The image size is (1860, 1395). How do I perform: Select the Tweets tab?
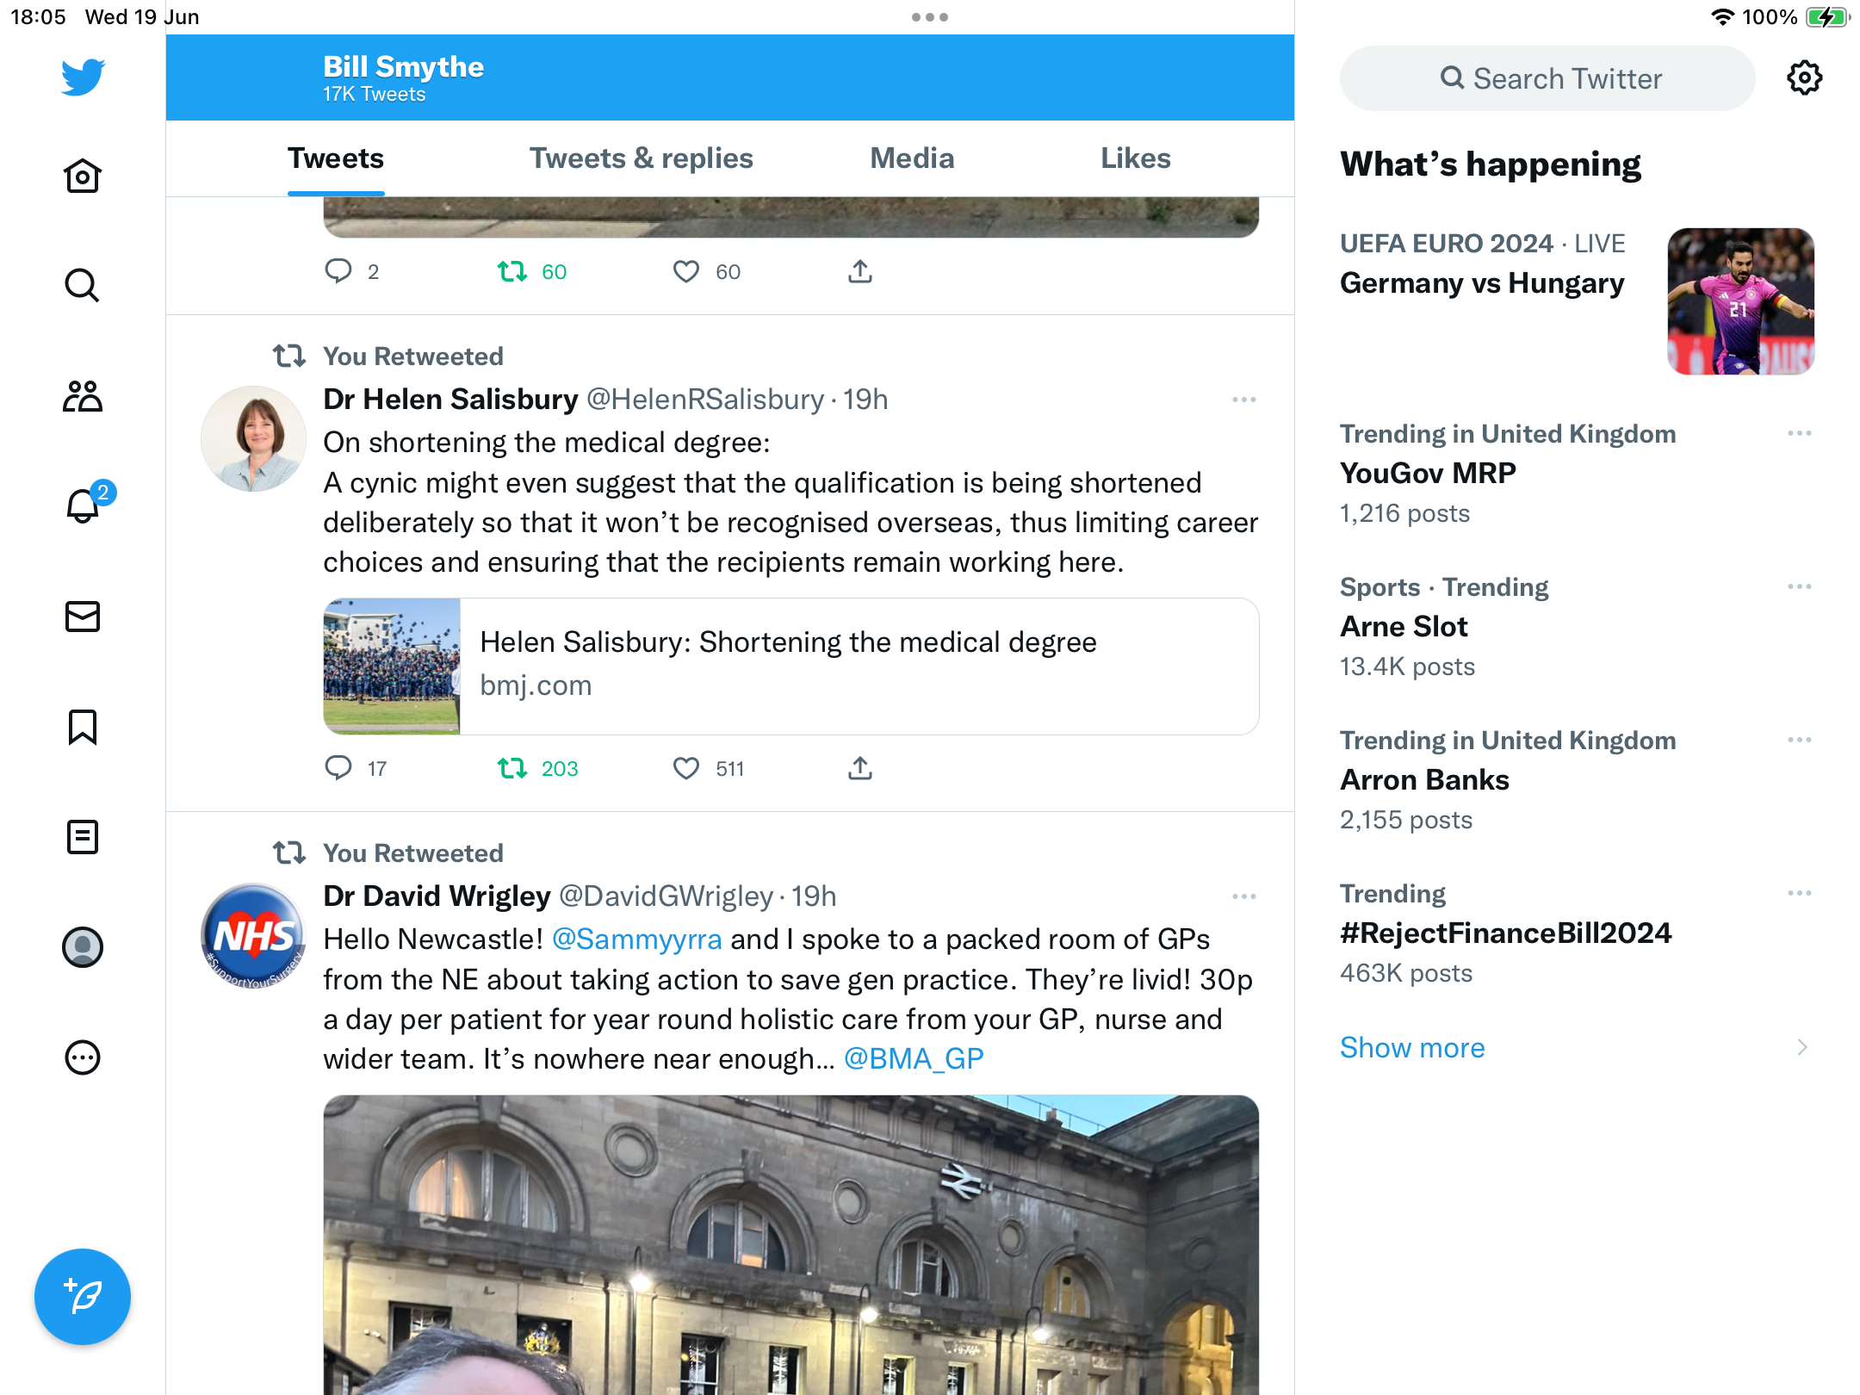coord(336,158)
